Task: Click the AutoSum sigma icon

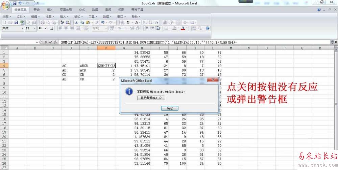Action: (128, 22)
